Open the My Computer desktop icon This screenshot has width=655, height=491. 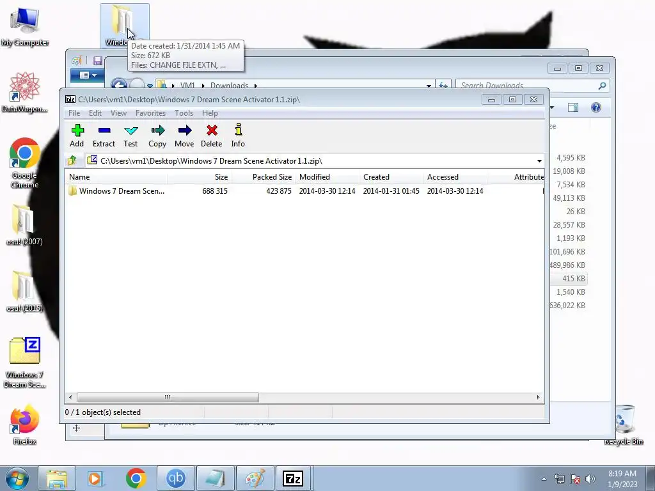pos(25,26)
